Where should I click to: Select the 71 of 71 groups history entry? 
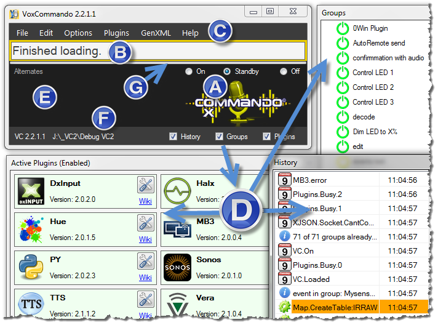335,237
